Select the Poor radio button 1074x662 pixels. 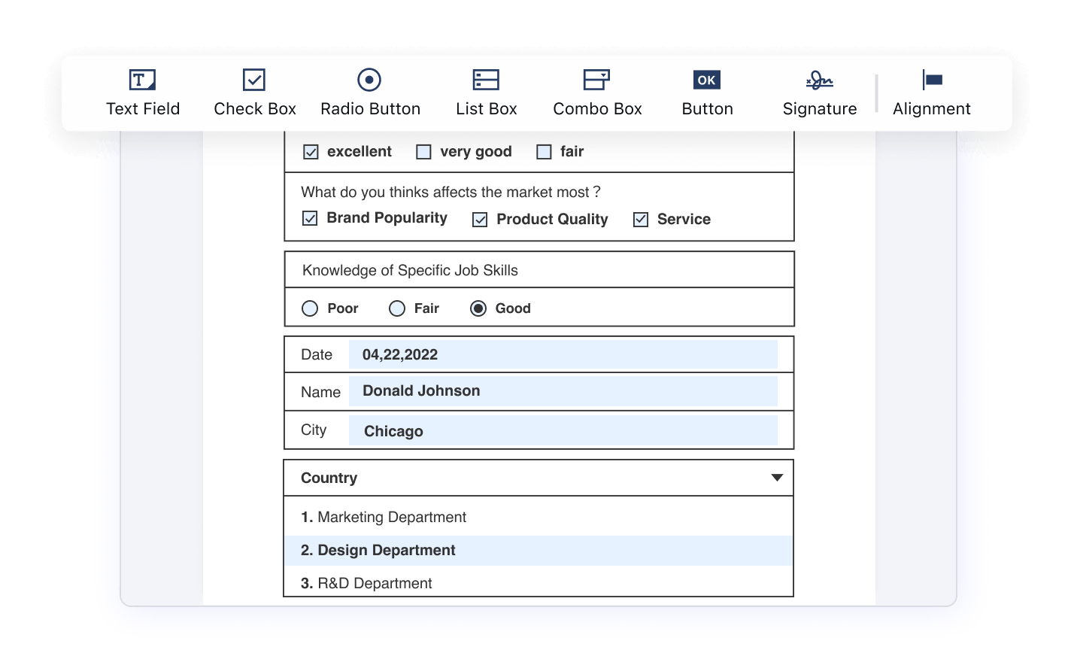(x=310, y=308)
